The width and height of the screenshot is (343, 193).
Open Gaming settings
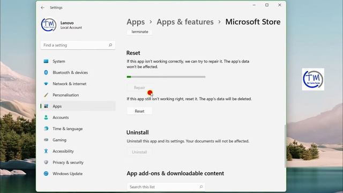point(78,140)
